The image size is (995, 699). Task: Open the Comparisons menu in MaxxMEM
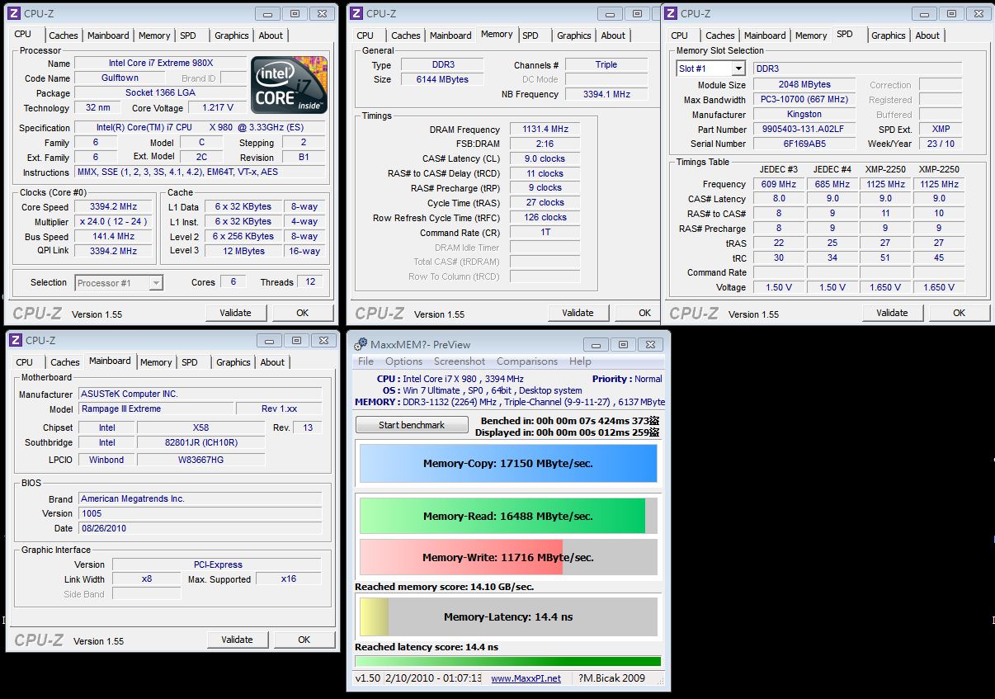(527, 361)
